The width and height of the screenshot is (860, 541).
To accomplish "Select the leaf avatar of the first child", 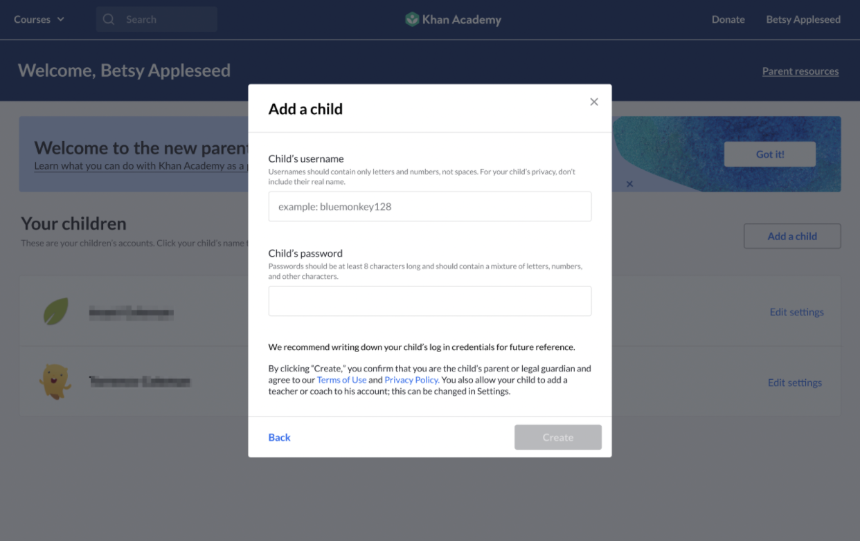I will pyautogui.click(x=55, y=311).
